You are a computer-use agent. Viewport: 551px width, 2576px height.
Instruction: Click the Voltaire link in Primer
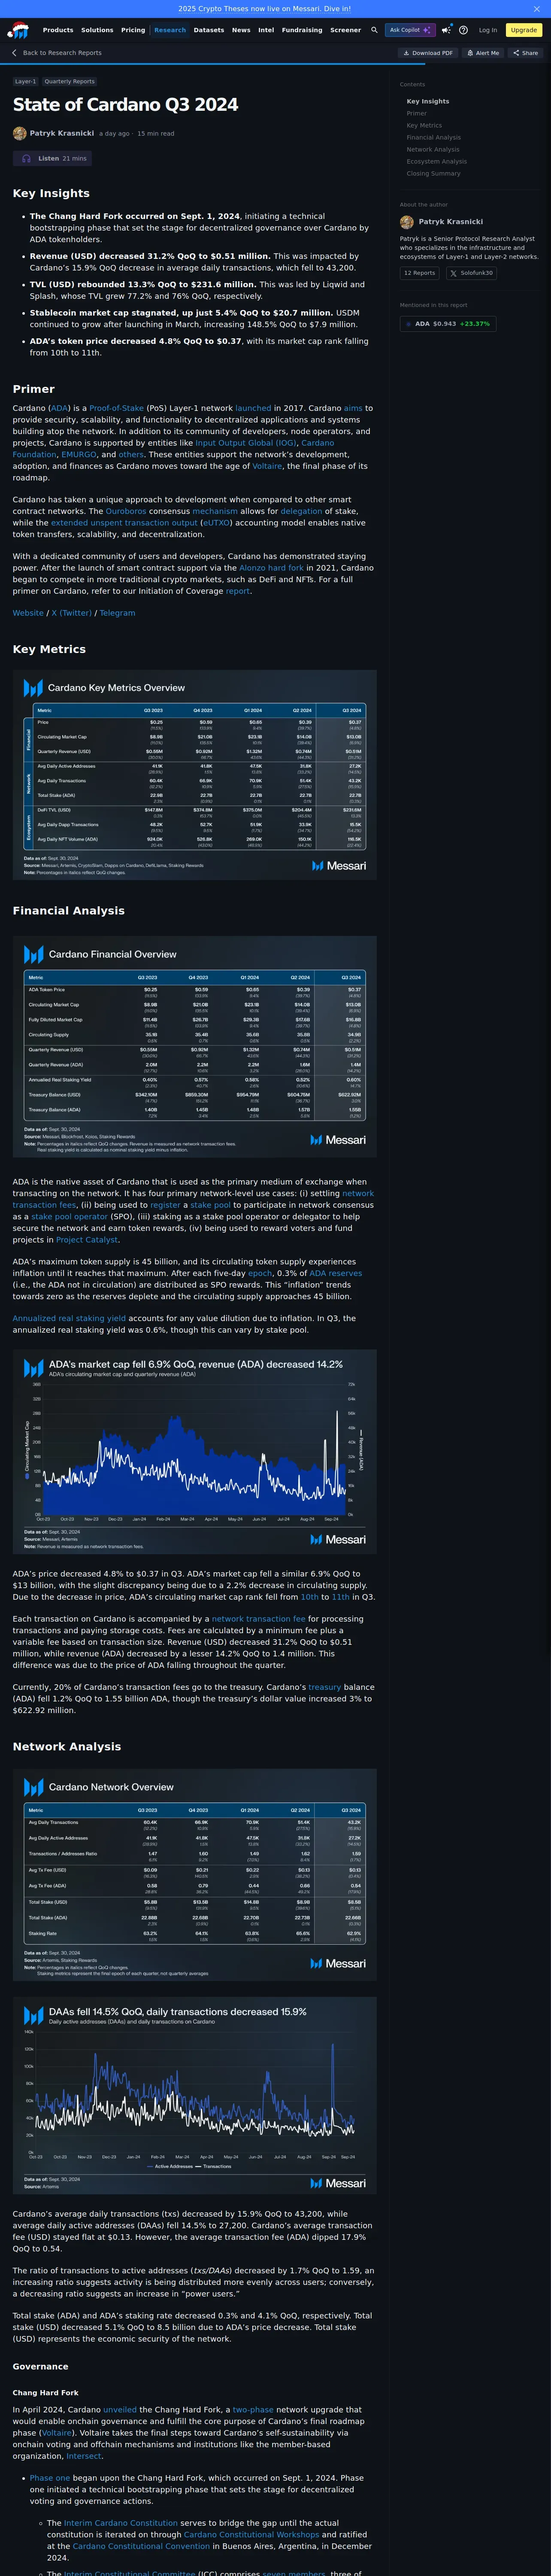pyautogui.click(x=267, y=466)
